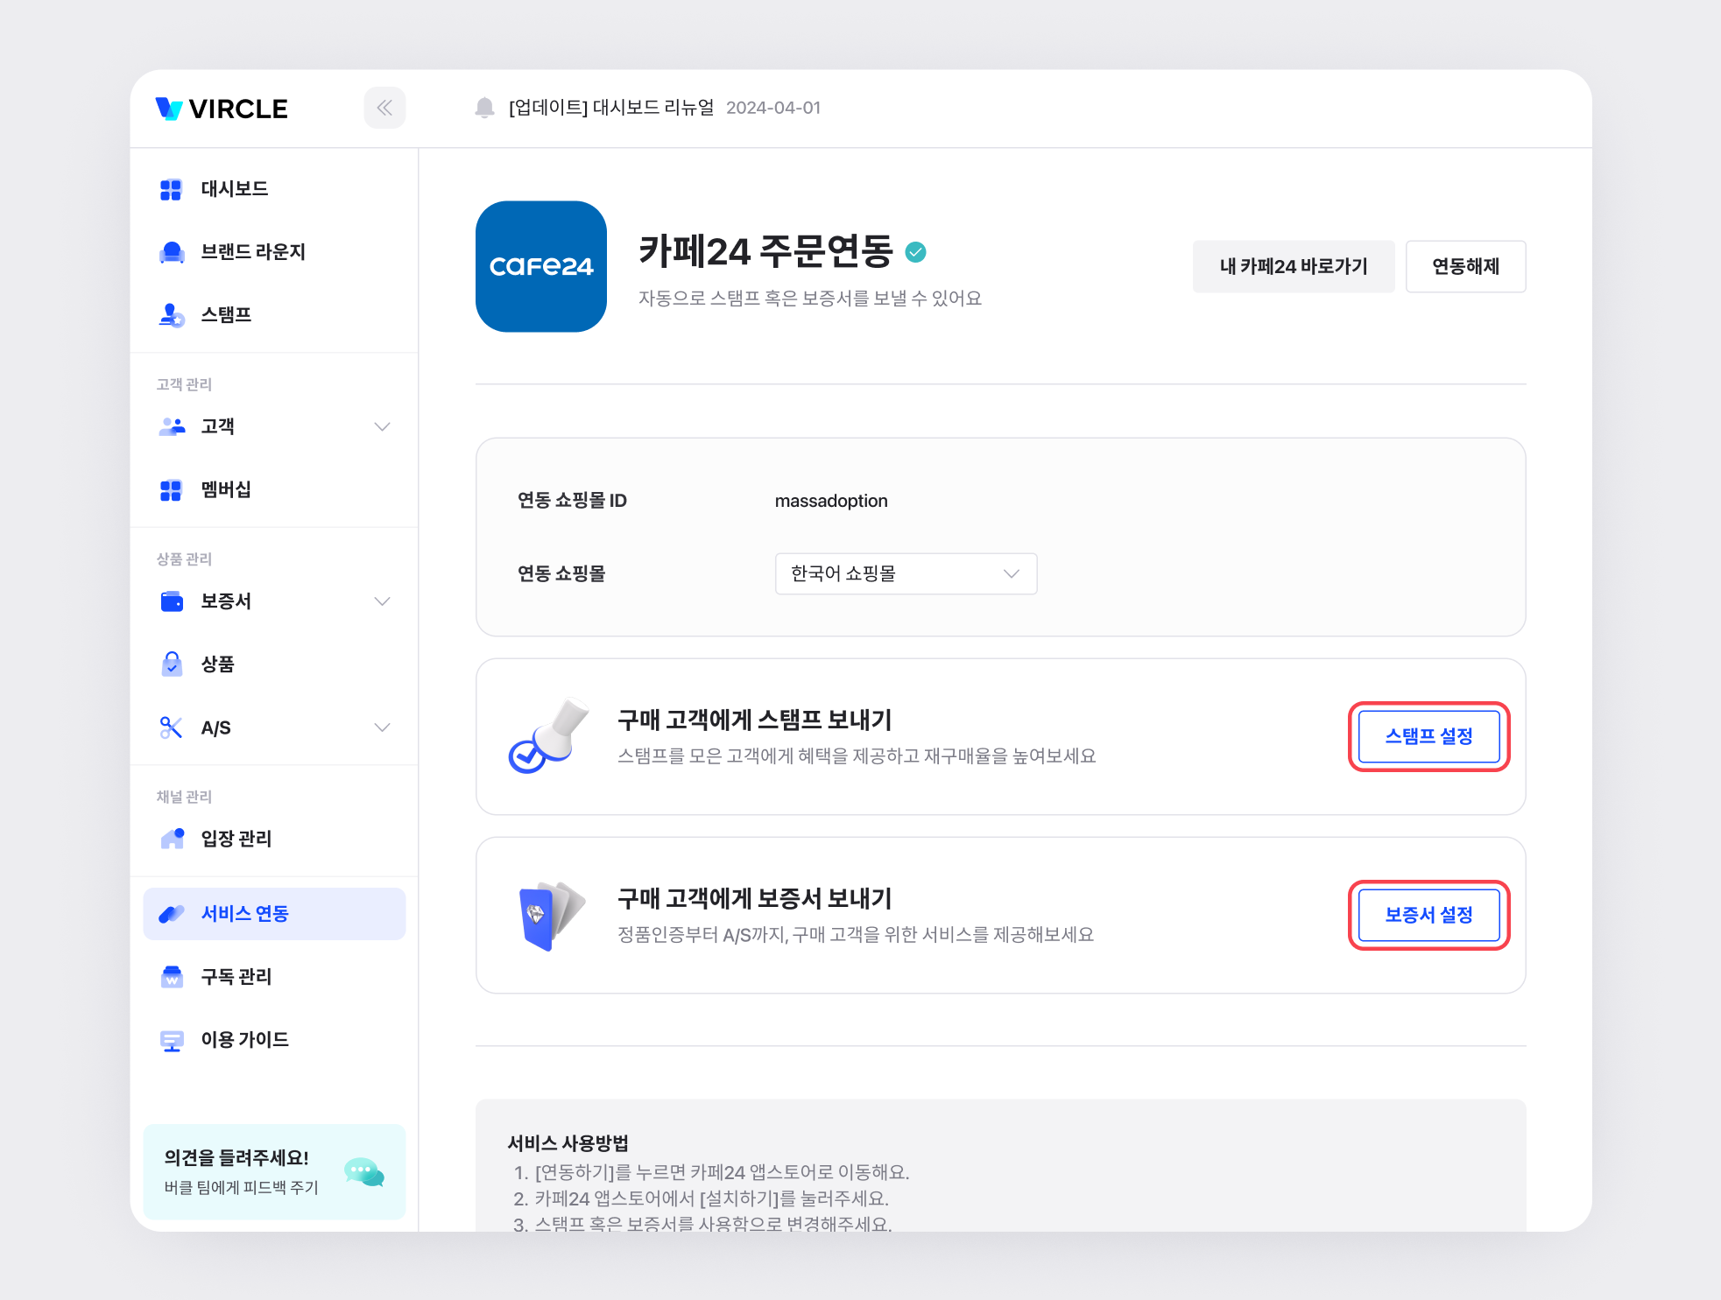Expand the 보증서 menu chevron
Viewport: 1721px width, 1300px height.
click(x=382, y=601)
